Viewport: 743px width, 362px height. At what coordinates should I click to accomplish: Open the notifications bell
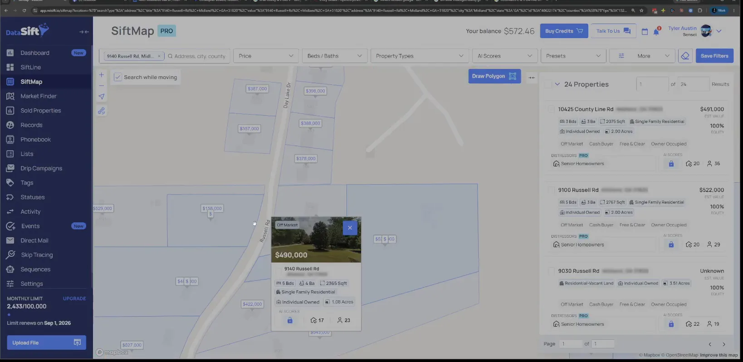click(x=656, y=31)
